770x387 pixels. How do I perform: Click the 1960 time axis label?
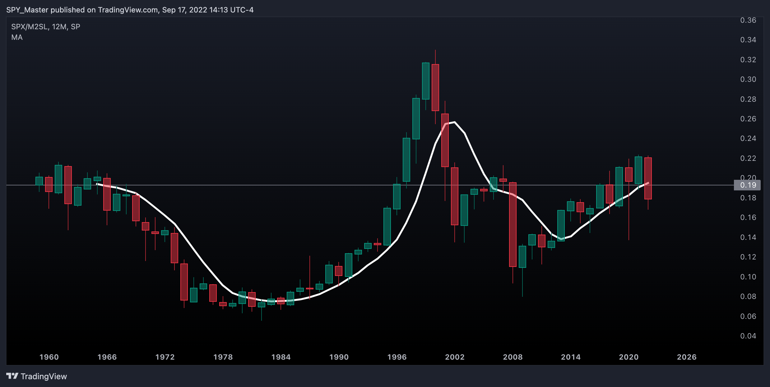coord(49,357)
